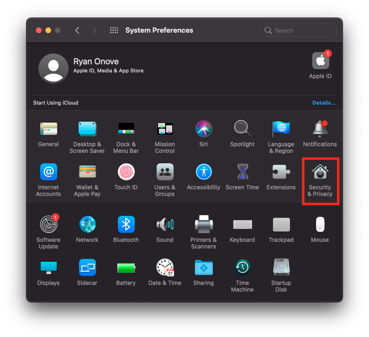Click the Ryan Onove profile picture

point(53,68)
